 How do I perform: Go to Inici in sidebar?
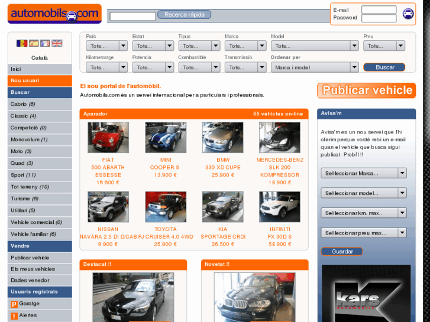pos(40,69)
